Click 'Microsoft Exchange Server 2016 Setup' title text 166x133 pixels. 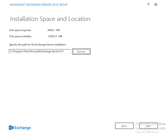(x=39, y=5)
